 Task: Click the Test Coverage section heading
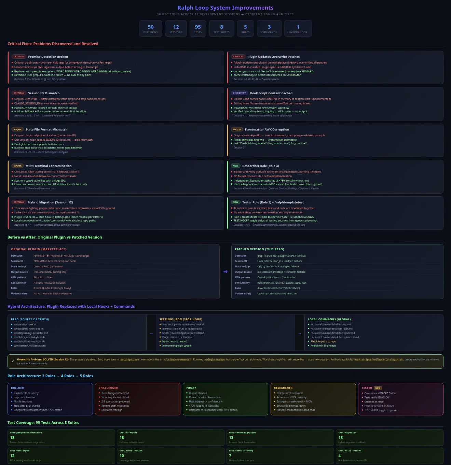click(x=43, y=423)
